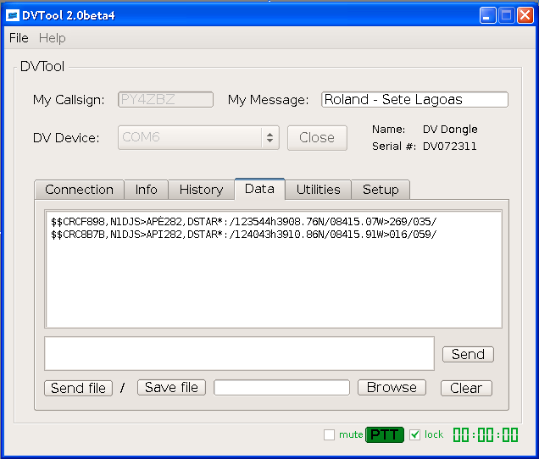
Task: Uncheck the lock checkbox
Action: tap(414, 434)
